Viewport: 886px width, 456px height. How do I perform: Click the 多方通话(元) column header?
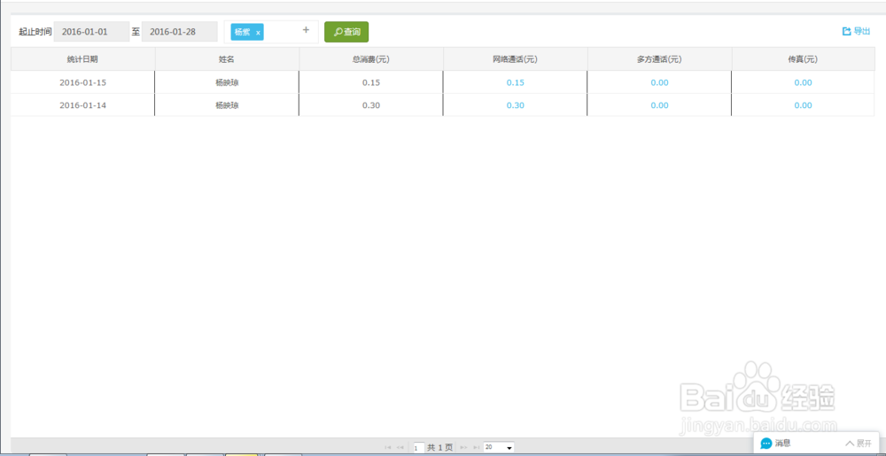coord(659,58)
